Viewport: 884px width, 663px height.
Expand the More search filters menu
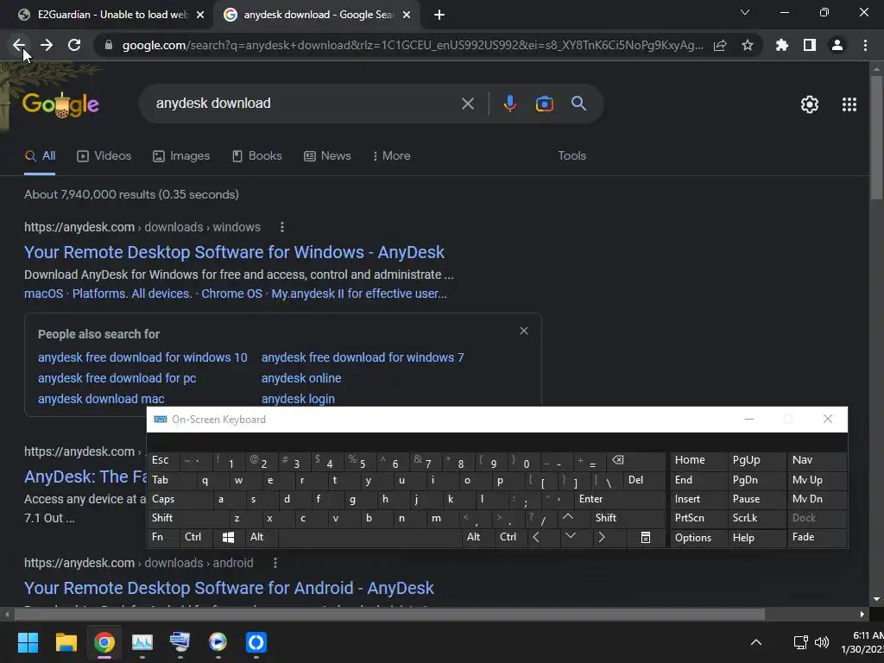tap(391, 156)
